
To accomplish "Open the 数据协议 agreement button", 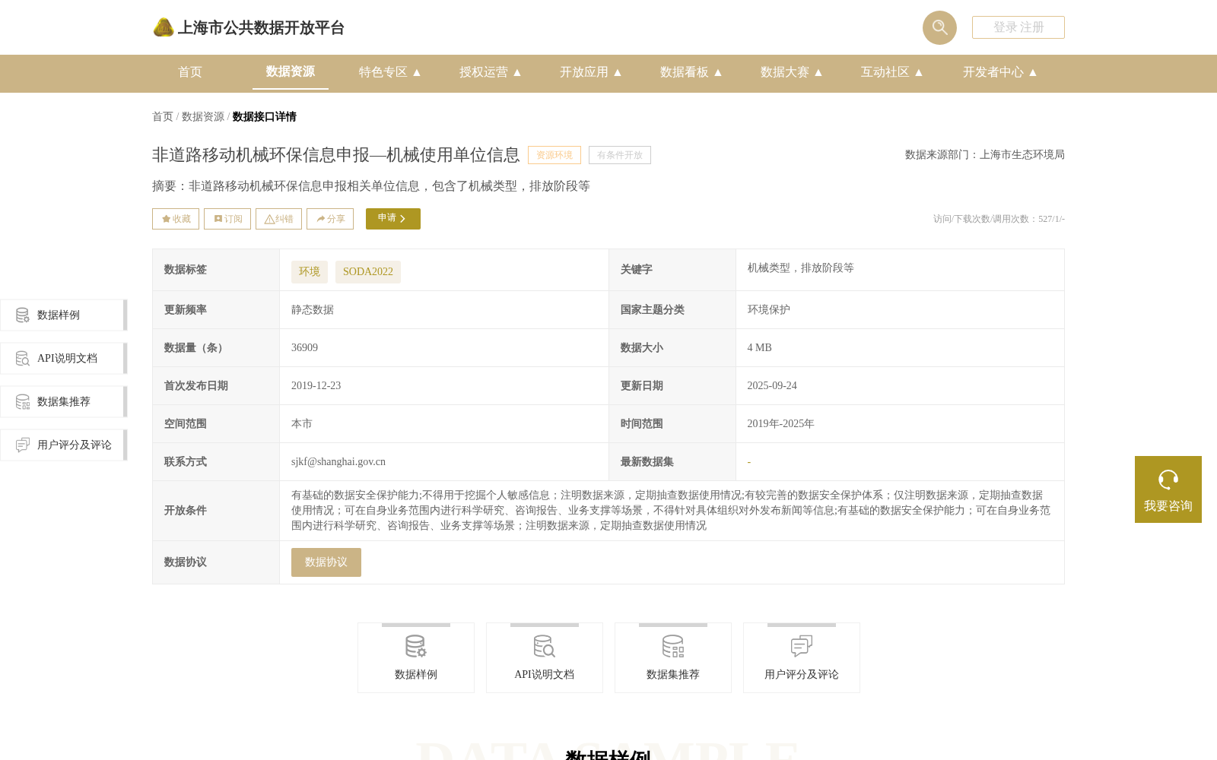I will click(x=326, y=562).
